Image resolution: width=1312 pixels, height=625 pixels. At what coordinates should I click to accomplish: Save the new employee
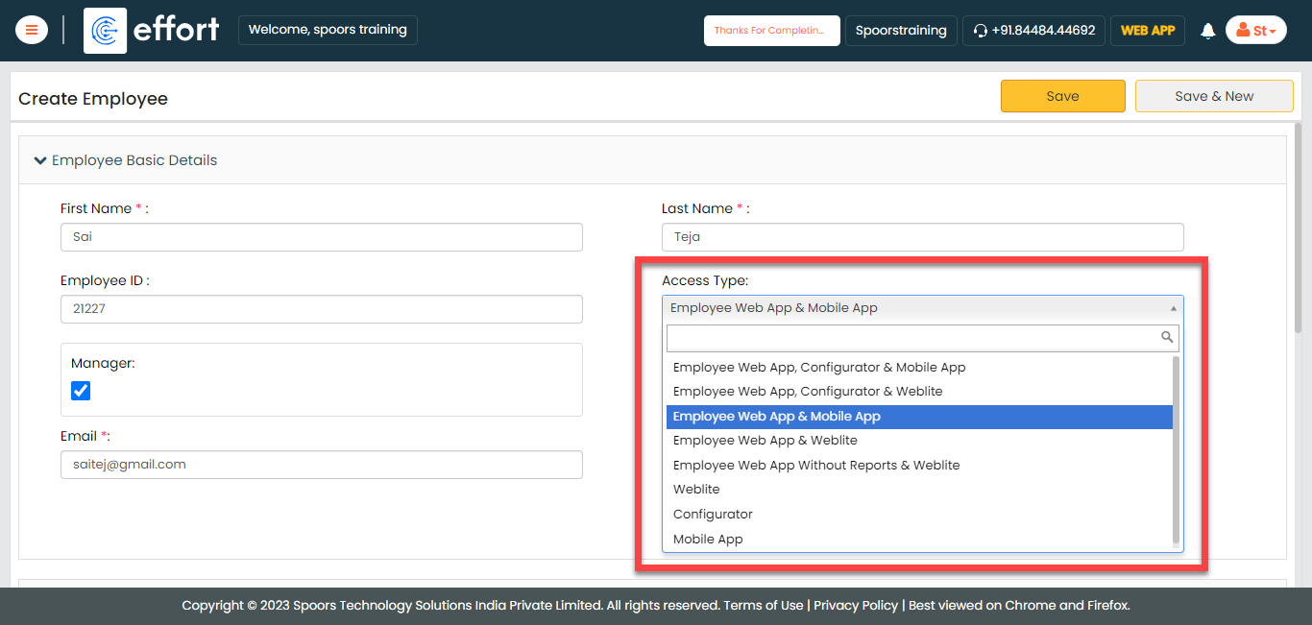[x=1062, y=96]
